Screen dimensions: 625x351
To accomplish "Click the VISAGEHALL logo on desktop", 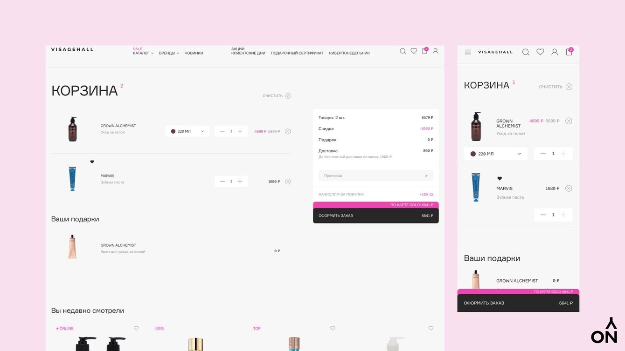I will coord(72,49).
